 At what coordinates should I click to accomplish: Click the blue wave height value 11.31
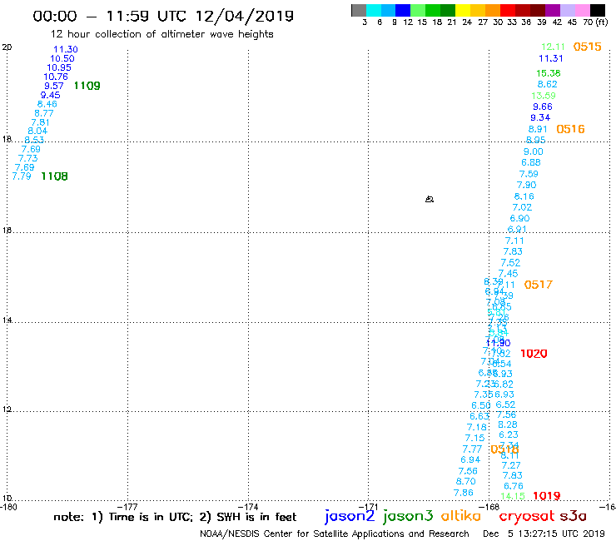(551, 58)
